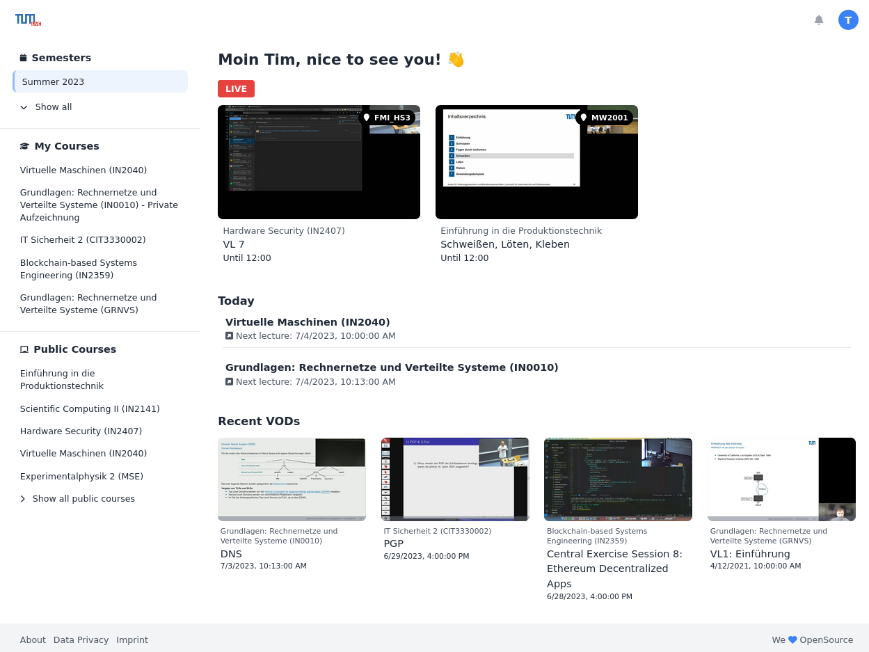Viewport: 869px width, 652px height.
Task: Open notifications bell
Action: tap(819, 20)
